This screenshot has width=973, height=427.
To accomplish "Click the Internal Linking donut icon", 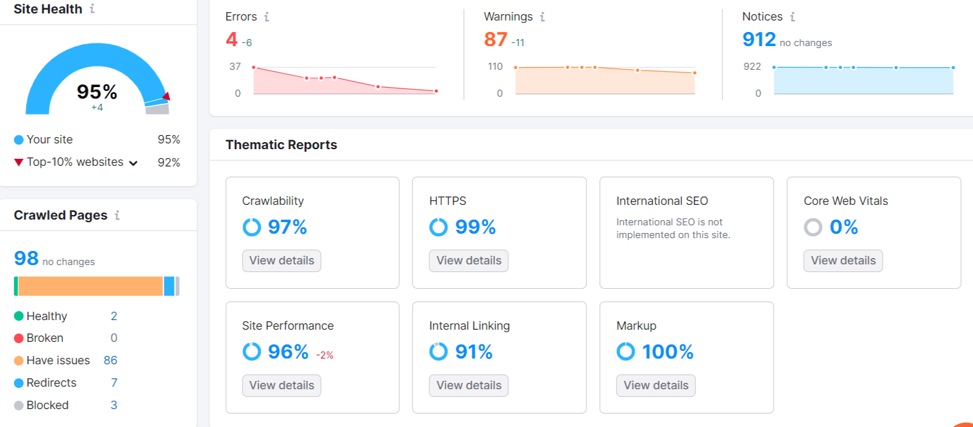I will [x=439, y=351].
